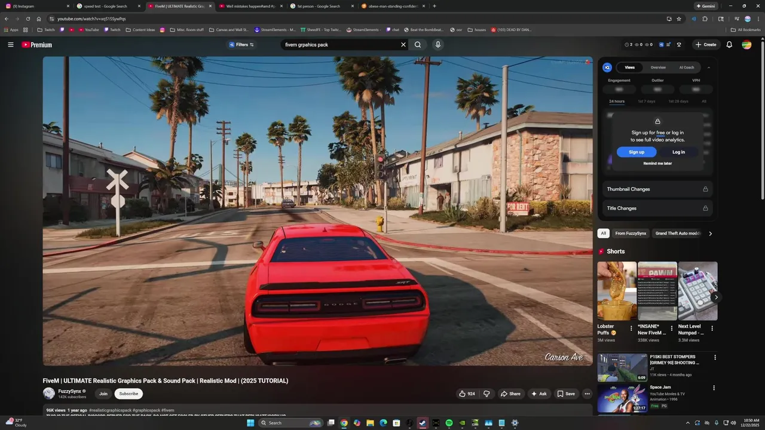The width and height of the screenshot is (765, 430).
Task: Open a new browser tab
Action: (434, 6)
